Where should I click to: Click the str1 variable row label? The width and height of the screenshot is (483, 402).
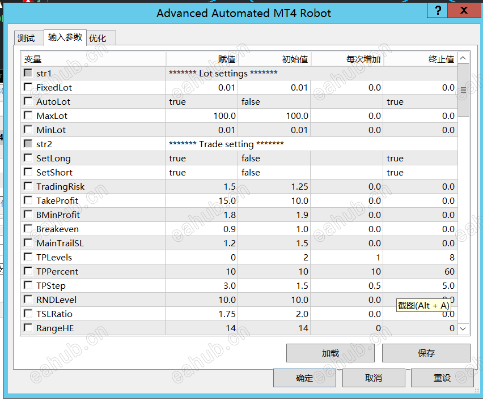click(x=44, y=73)
